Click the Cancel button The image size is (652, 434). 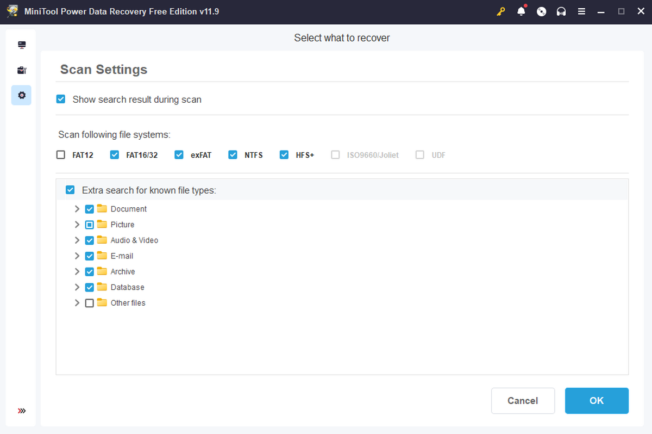point(523,401)
